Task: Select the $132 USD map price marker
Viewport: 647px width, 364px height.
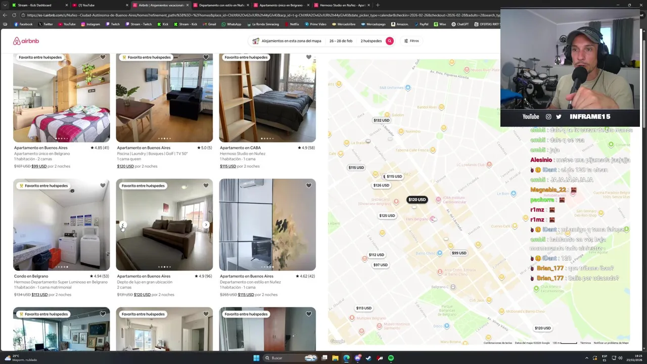Action: [381, 120]
